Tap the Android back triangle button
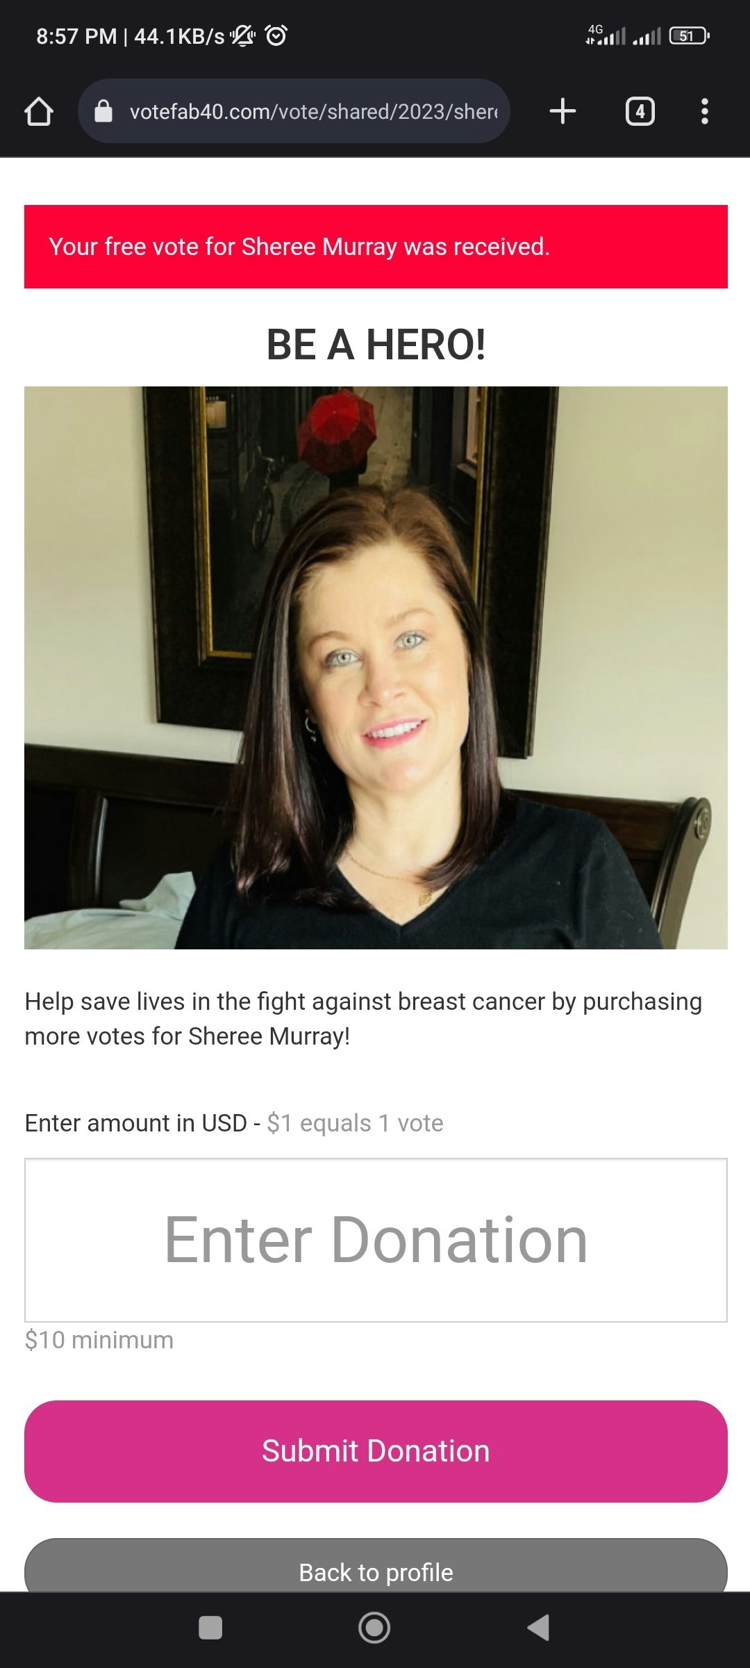Viewport: 750px width, 1668px height. point(539,1628)
